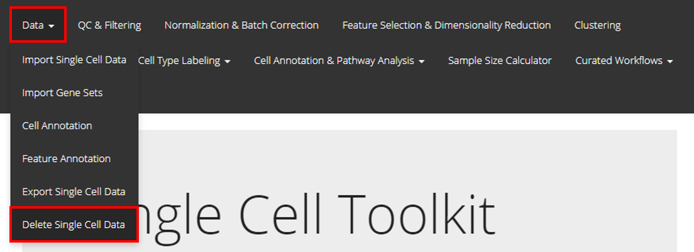Open Normalization & Batch Correction tab

pos(241,25)
